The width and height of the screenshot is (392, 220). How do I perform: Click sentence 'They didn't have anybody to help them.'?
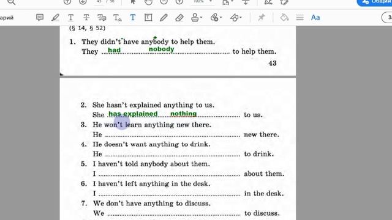[148, 42]
